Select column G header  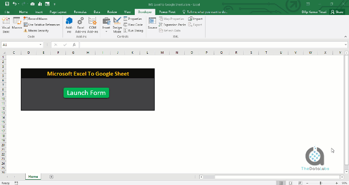point(73,53)
